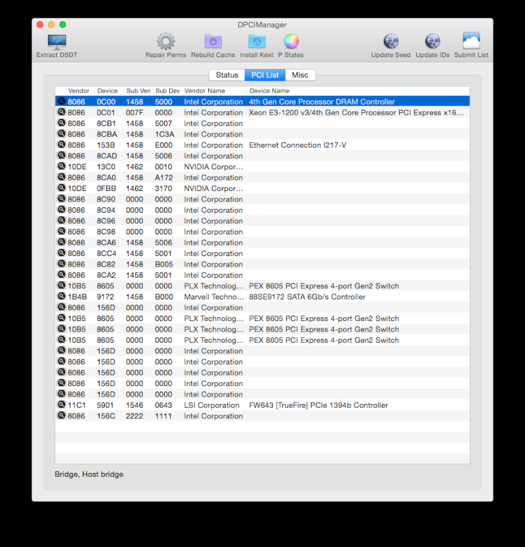Click sub device 'A172' cell
The image size is (525, 547).
tap(164, 177)
